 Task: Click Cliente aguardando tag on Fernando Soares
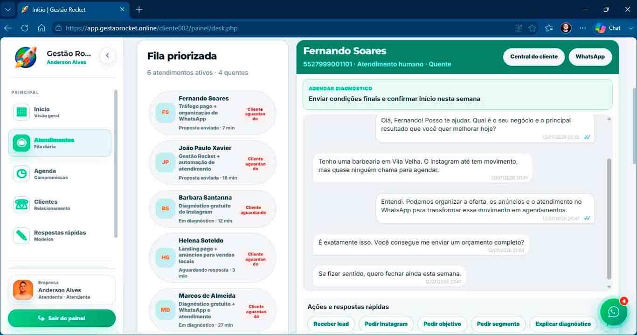pyautogui.click(x=256, y=114)
